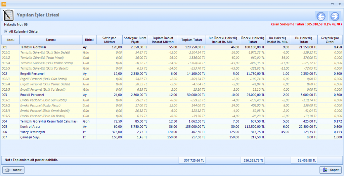The width and height of the screenshot is (344, 176).
Task: Maximize the window using title bar icon
Action: tap(332, 3)
